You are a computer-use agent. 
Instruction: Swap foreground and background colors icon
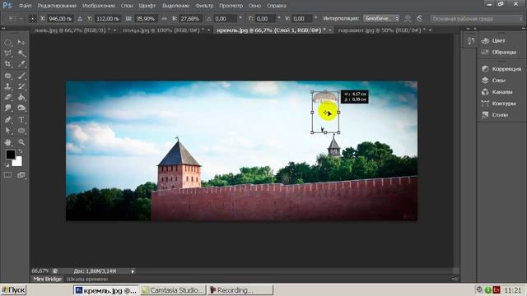20,151
